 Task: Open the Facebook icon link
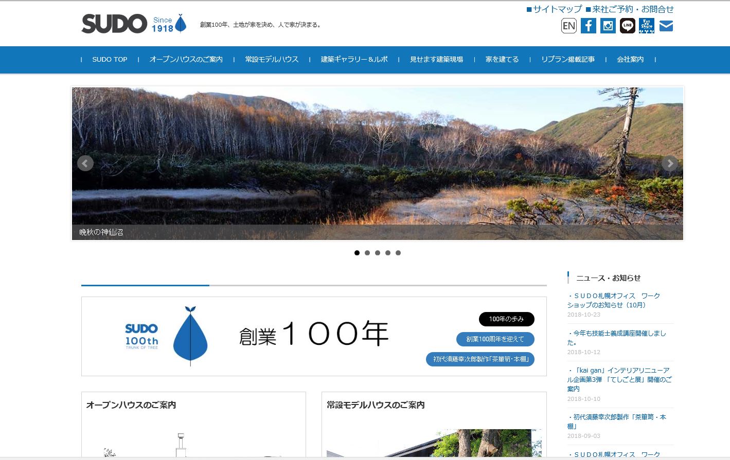click(x=588, y=26)
